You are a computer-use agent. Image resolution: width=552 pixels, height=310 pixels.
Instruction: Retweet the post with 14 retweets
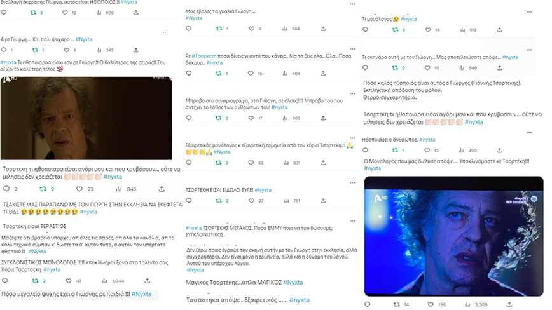click(x=396, y=304)
